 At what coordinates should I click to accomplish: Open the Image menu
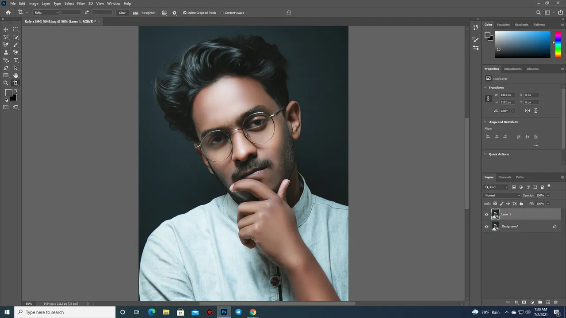coord(34,4)
